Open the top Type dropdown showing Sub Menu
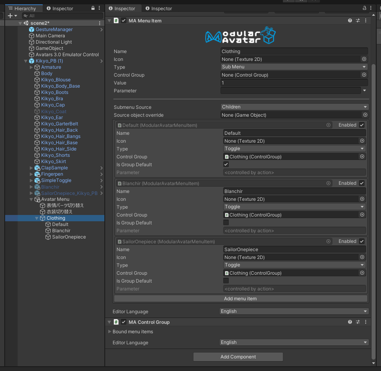Image resolution: width=381 pixels, height=371 pixels. 294,67
